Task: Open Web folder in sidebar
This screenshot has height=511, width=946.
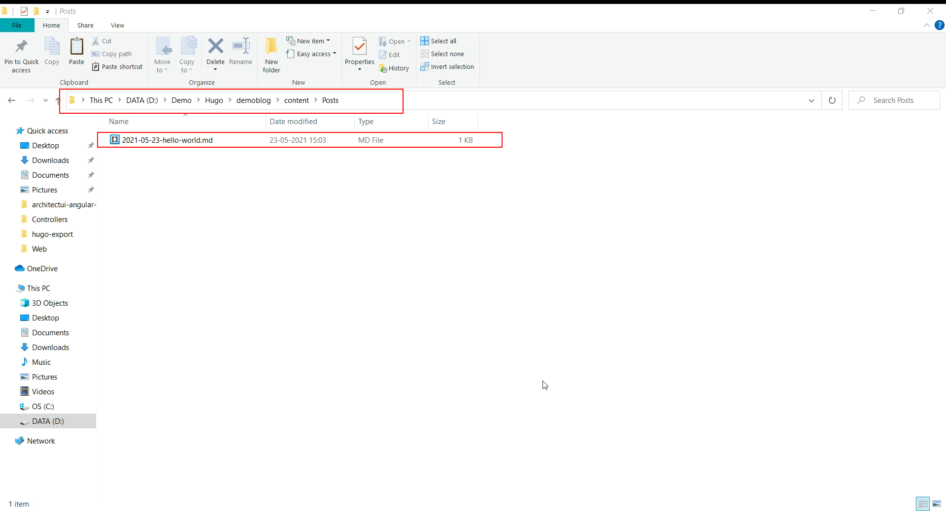Action: (39, 249)
